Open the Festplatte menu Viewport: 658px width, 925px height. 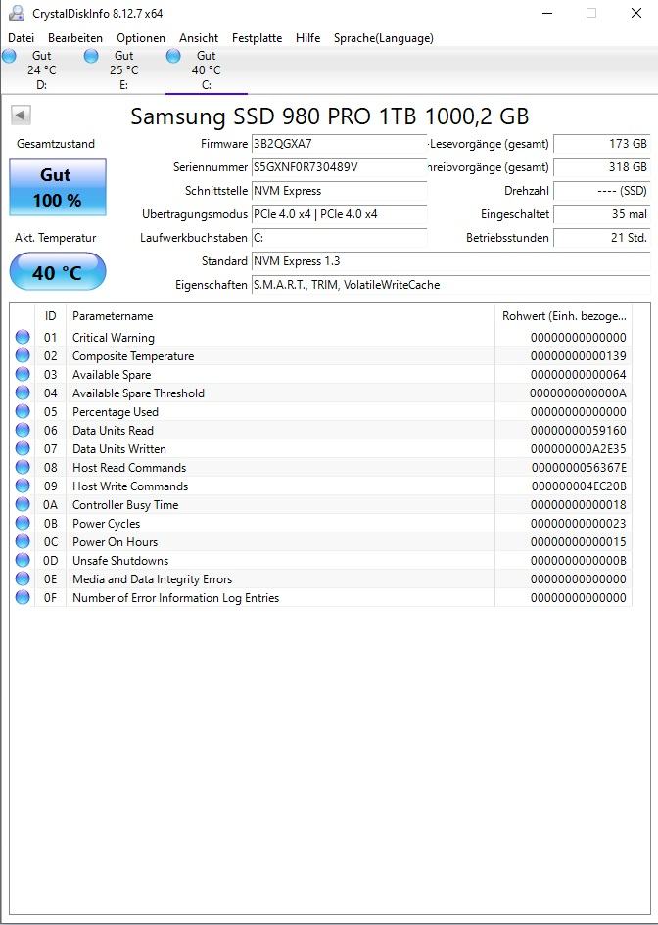point(257,38)
